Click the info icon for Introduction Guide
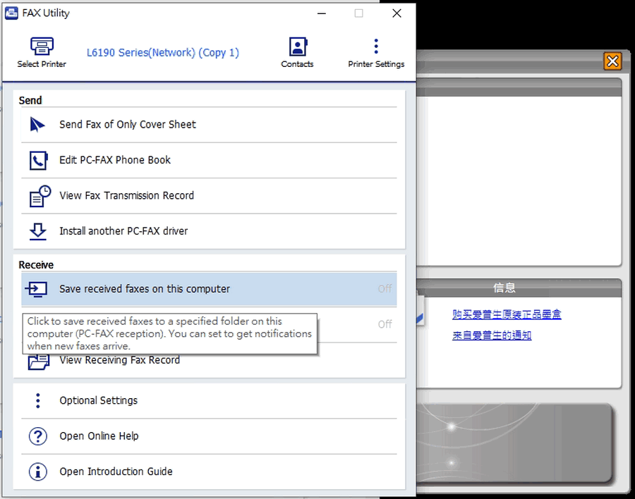 click(38, 472)
